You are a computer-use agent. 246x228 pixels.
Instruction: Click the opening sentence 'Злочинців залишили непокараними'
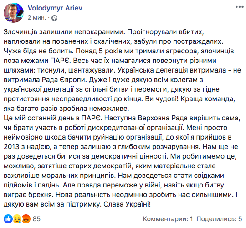64,32
